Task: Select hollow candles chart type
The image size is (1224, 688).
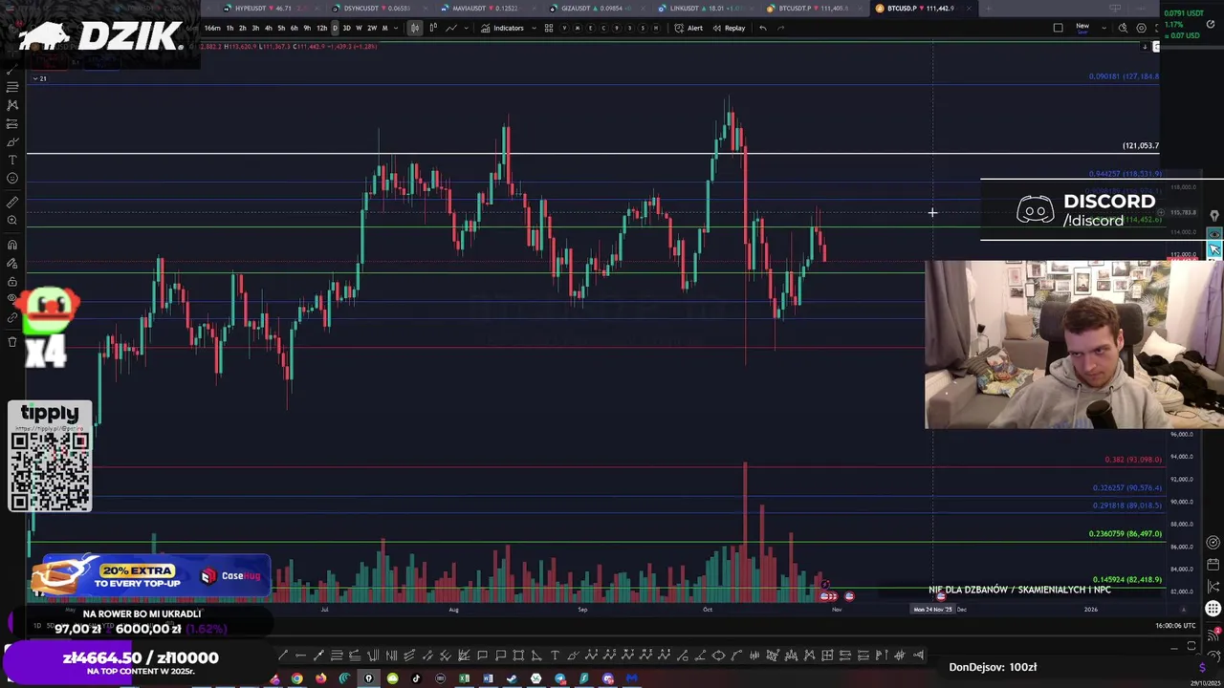Action: pyautogui.click(x=433, y=28)
